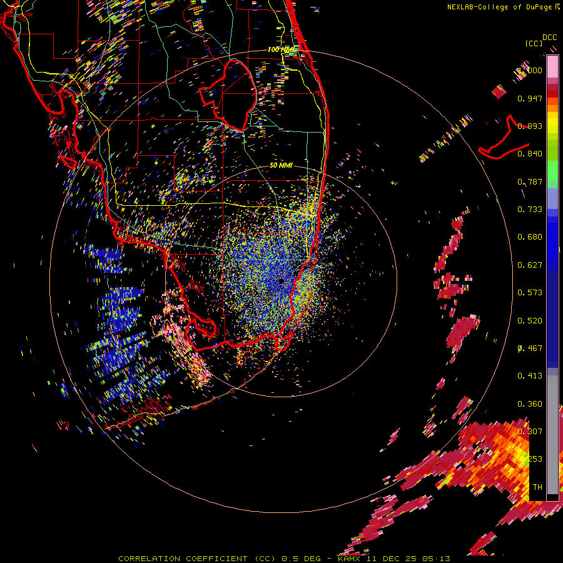563x563 pixels.
Task: Click the KAMX station ID in the footer
Action: click(x=348, y=559)
